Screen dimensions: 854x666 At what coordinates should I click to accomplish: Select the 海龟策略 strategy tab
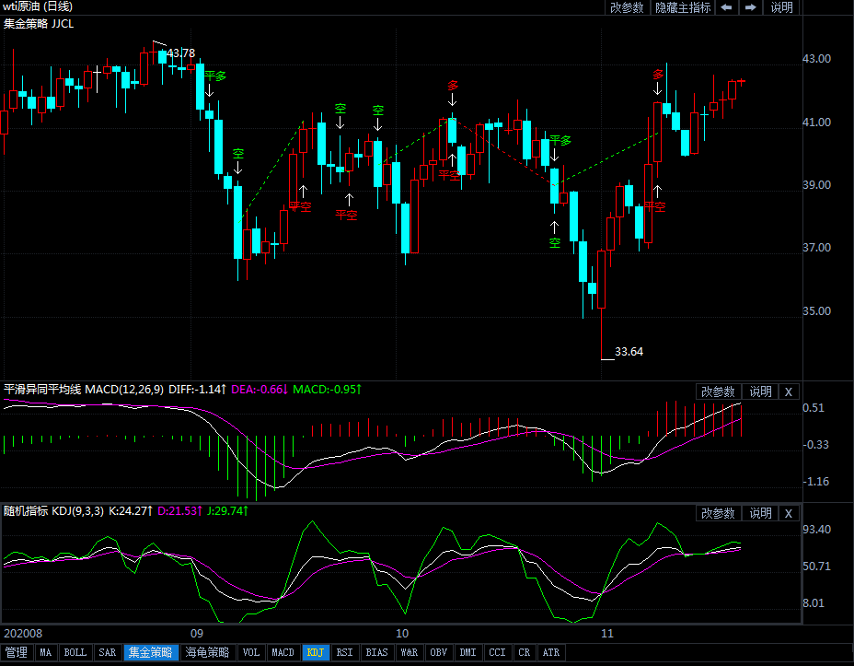pos(206,653)
